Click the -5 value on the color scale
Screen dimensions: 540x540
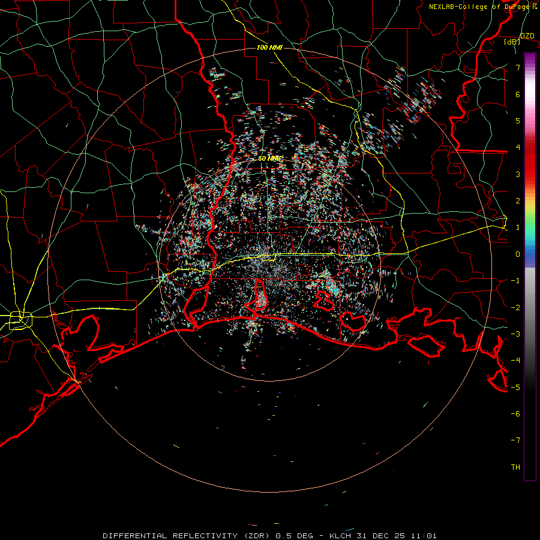pos(515,388)
